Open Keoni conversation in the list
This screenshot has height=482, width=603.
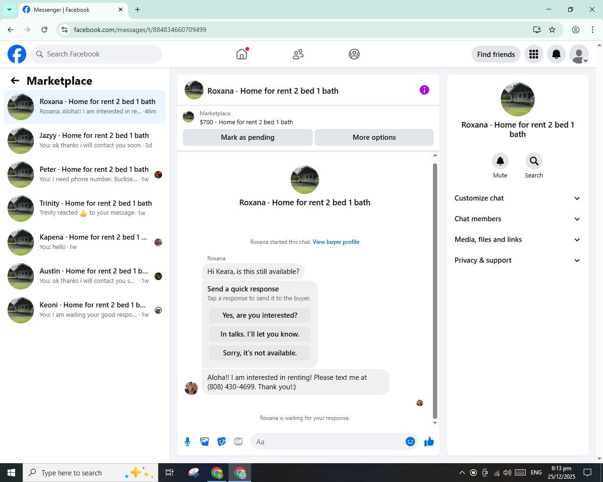click(85, 310)
